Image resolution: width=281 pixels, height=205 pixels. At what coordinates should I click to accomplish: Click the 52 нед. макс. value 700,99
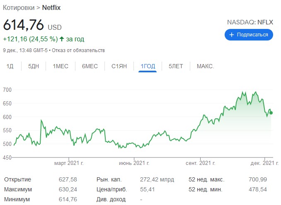click(258, 179)
